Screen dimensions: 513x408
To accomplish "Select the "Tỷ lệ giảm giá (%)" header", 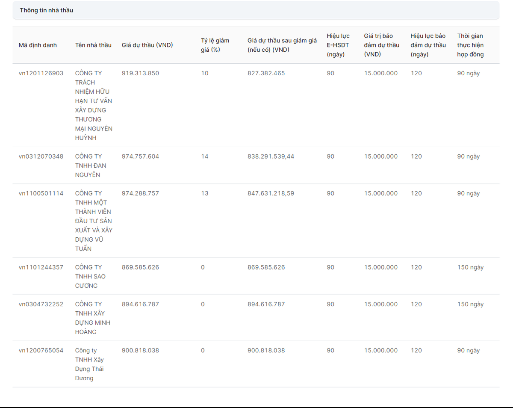I will [x=215, y=45].
